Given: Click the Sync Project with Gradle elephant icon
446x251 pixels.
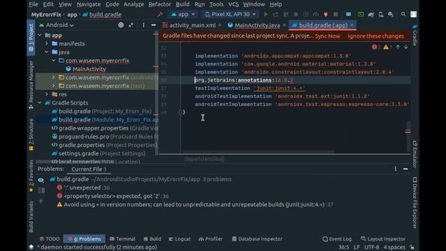Looking at the screenshot, I should click(x=371, y=15).
